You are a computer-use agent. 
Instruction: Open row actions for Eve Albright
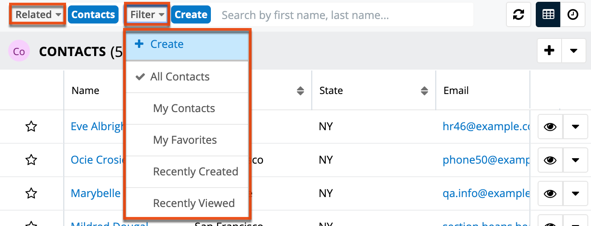575,127
